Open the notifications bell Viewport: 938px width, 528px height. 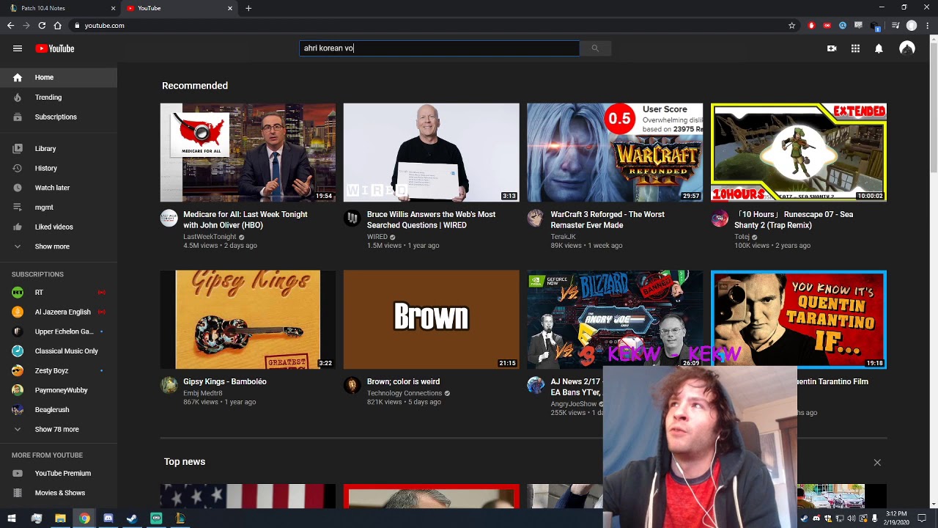[879, 48]
